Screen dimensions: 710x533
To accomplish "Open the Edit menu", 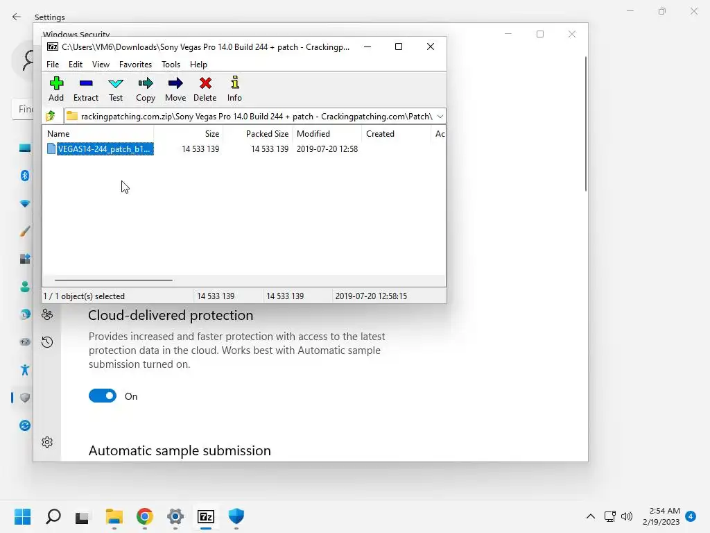I will tap(75, 65).
